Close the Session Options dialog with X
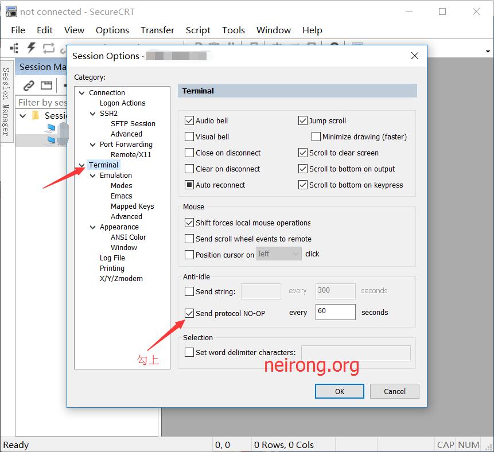Screen dimensions: 494x452 [x=415, y=56]
